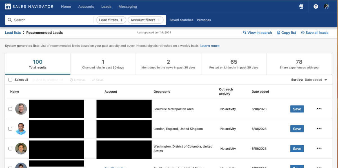
Task: Save the Washington, District of Columbia lead
Action: pyautogui.click(x=297, y=149)
